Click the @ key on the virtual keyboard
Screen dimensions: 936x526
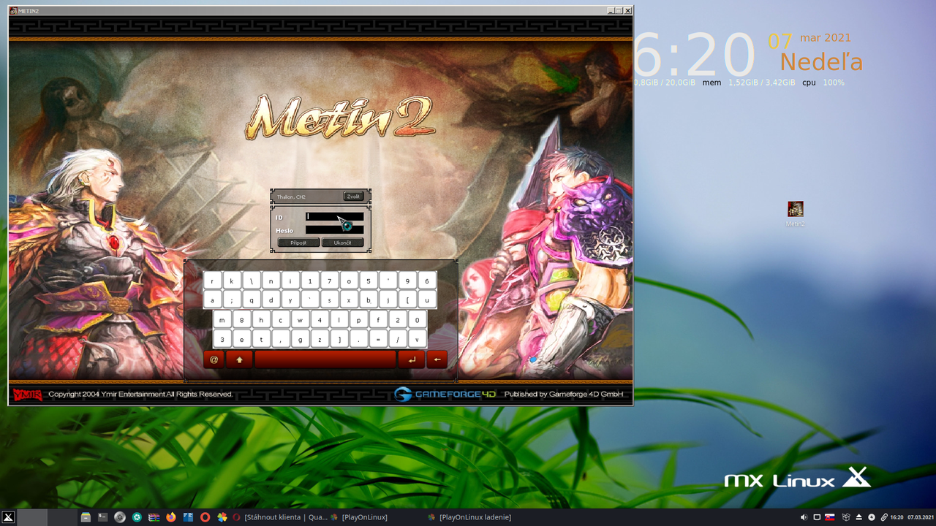[x=214, y=359]
